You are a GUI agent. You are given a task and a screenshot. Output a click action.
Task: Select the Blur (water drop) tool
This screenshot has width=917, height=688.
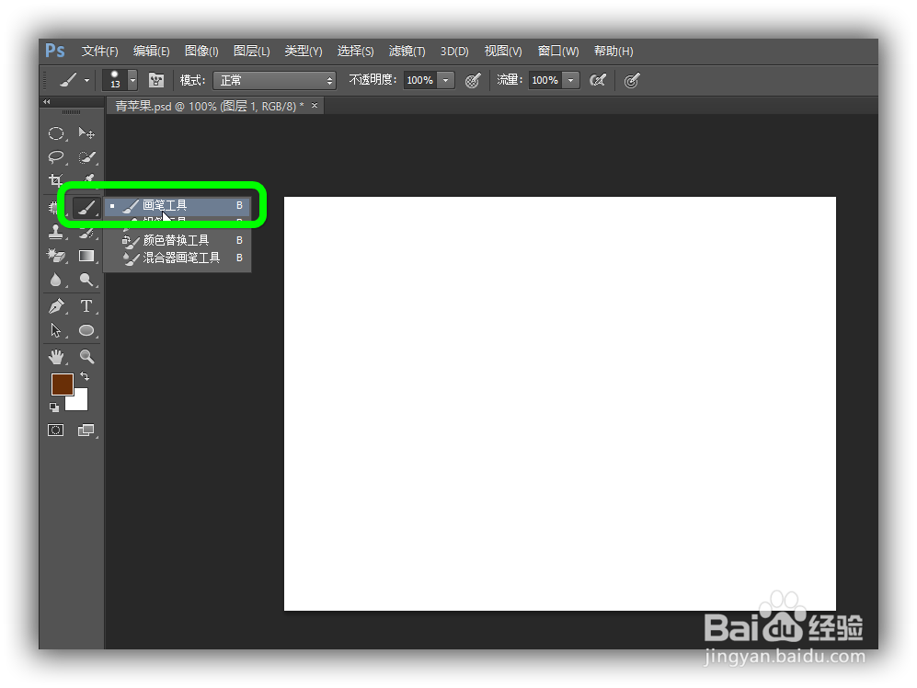(x=55, y=281)
